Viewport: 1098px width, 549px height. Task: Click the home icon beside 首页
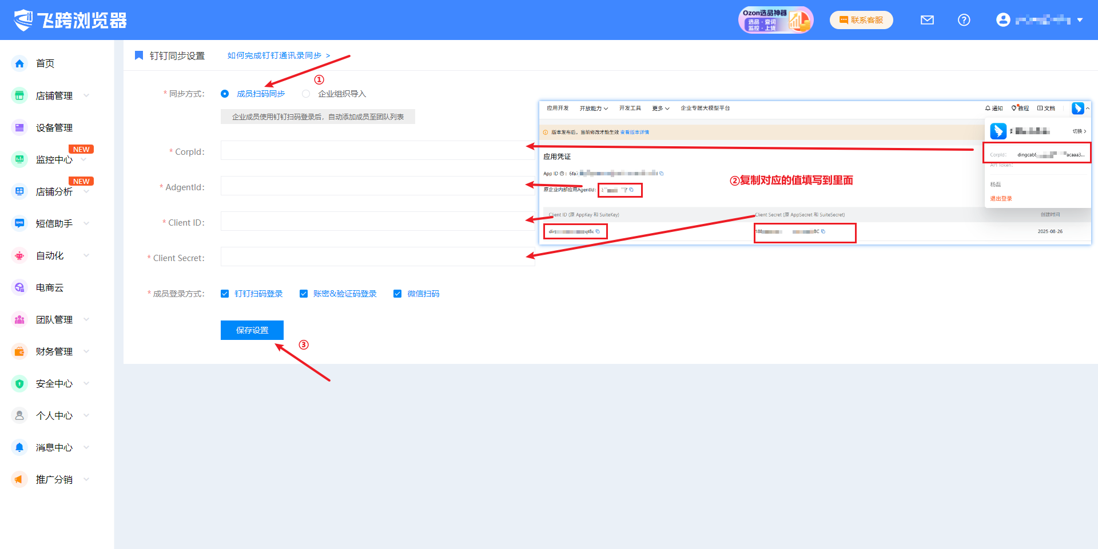tap(19, 63)
